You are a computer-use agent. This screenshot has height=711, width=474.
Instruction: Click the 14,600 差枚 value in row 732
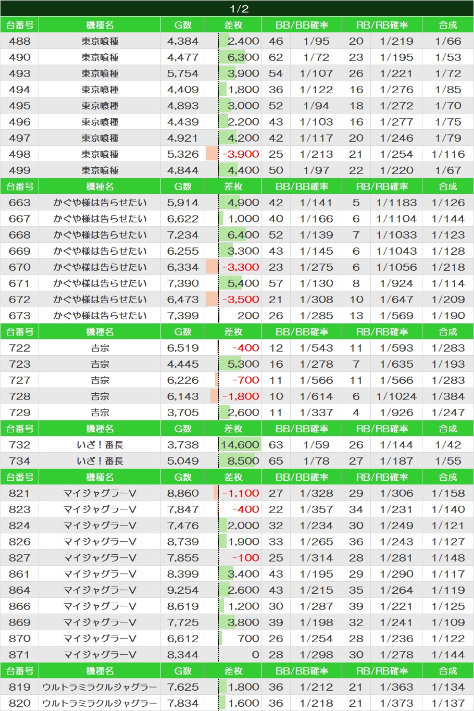point(240,445)
